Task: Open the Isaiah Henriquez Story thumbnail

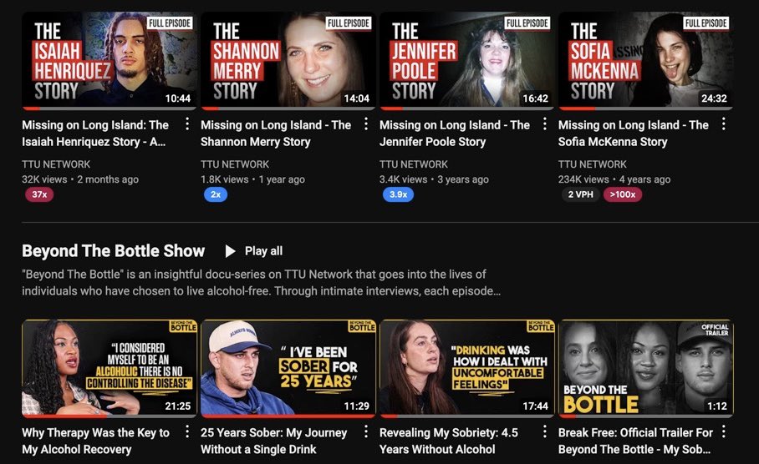Action: [110, 60]
